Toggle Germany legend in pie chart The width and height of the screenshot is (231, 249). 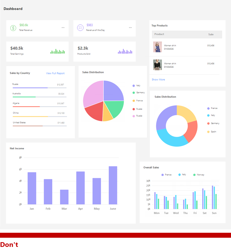[x=139, y=92]
